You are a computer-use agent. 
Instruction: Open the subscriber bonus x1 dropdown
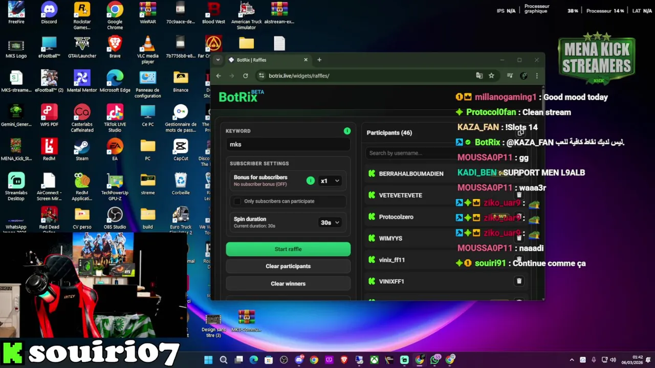pyautogui.click(x=330, y=180)
